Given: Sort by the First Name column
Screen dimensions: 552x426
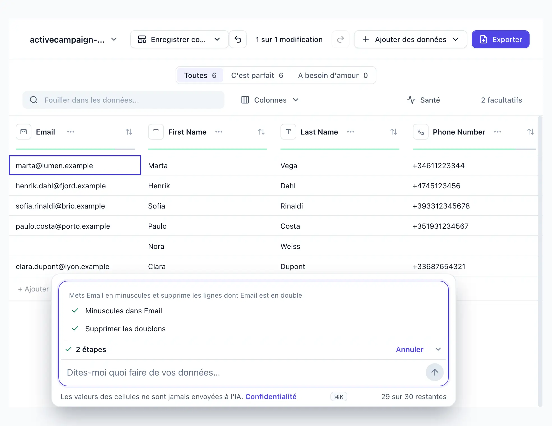Looking at the screenshot, I should click(261, 132).
